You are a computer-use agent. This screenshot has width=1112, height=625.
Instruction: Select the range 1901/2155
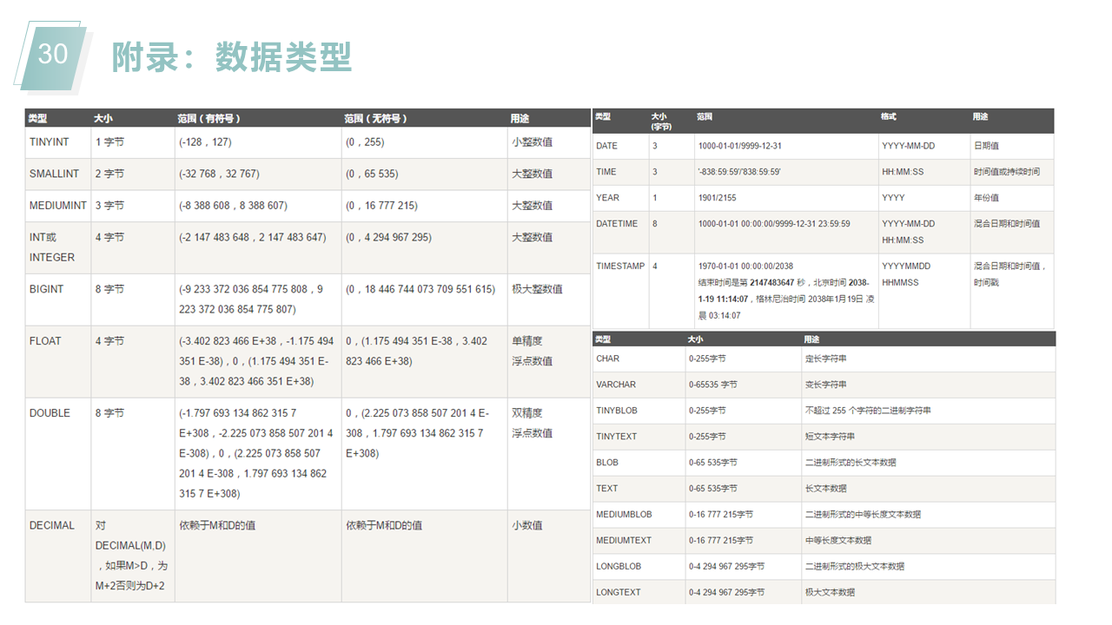pos(717,198)
